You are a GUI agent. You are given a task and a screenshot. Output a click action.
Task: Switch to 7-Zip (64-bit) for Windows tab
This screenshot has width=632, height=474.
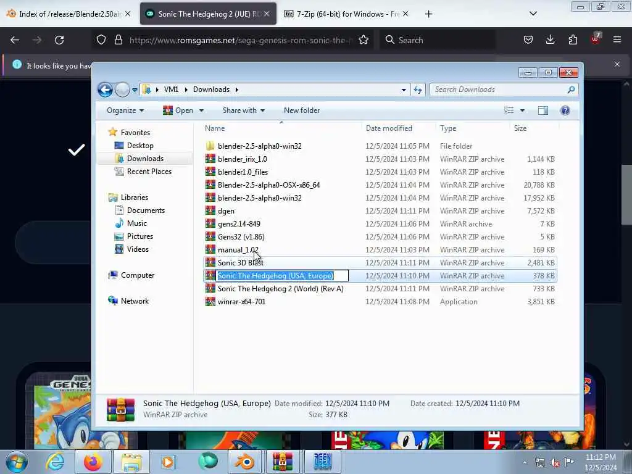point(346,14)
